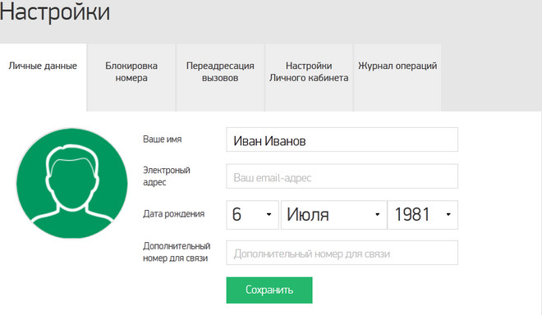Open the year dropdown showing 1981
542x315 pixels.
423,215
